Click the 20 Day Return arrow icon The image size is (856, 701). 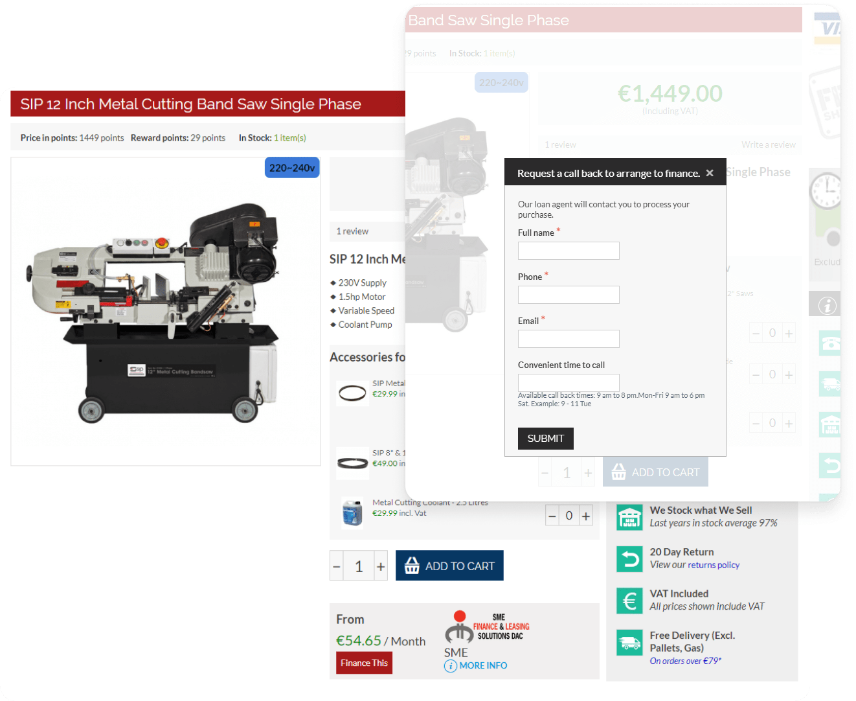tap(629, 558)
